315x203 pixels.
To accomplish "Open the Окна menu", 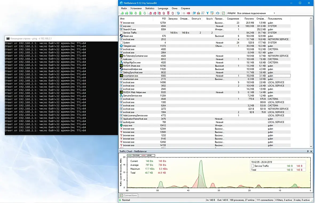I will point(175,9).
